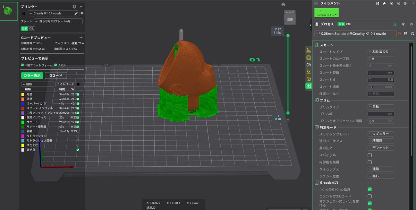Viewport: 416px width, 210px height.
Task: Click 外壁 orange color swatch
Action: pos(23,99)
